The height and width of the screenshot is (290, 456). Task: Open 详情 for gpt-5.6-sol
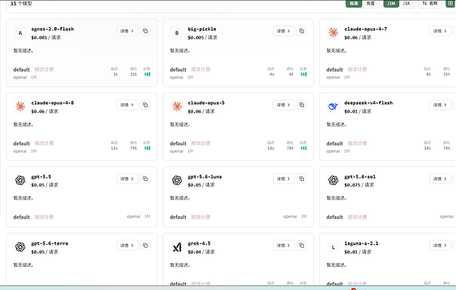pyautogui.click(x=440, y=178)
